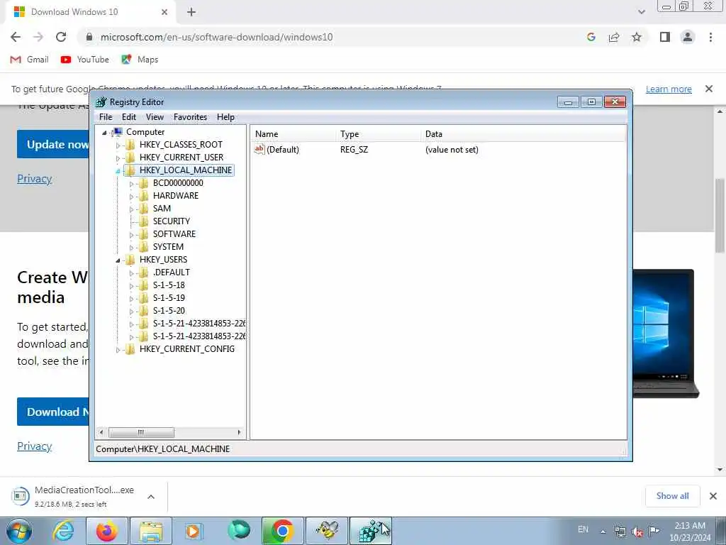Select the SAM folder icon
Viewport: 726px width, 545px height.
pos(144,209)
